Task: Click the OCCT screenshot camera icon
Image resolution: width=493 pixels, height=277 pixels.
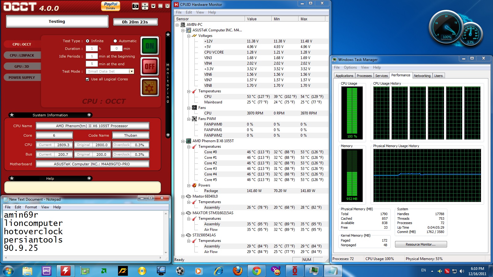Action: click(x=135, y=6)
